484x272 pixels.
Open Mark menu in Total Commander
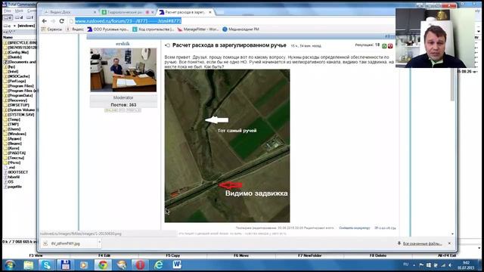[x=19, y=11]
